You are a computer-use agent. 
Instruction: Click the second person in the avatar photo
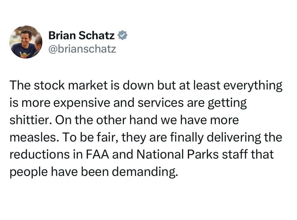[38, 45]
